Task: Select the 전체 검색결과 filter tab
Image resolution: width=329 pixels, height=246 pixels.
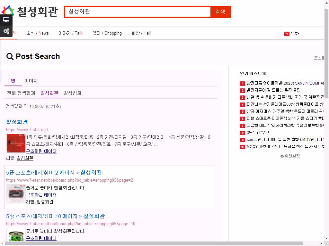Action: [21, 93]
